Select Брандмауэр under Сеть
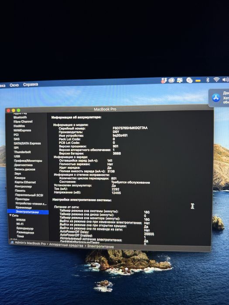 point(25,228)
